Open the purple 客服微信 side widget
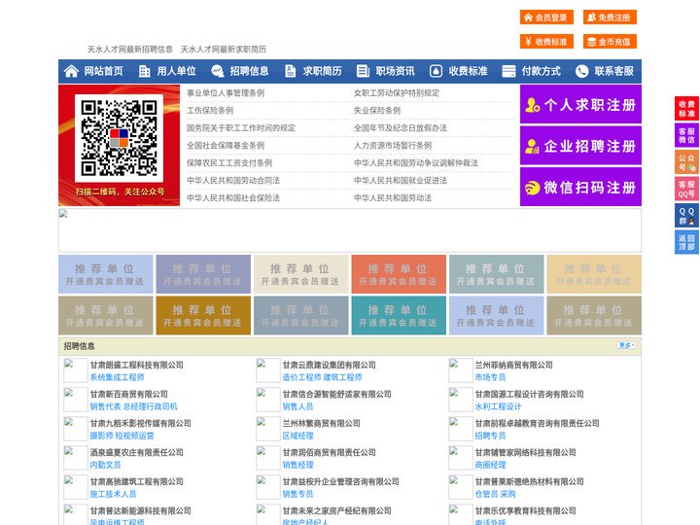 click(686, 135)
